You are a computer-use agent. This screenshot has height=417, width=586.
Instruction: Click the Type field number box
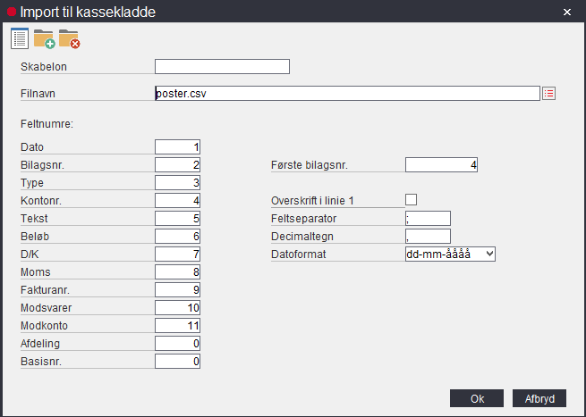pyautogui.click(x=177, y=183)
